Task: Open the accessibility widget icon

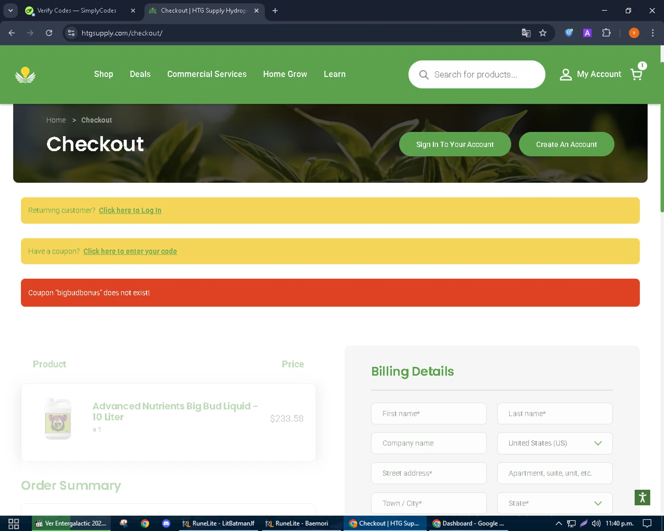Action: point(642,497)
